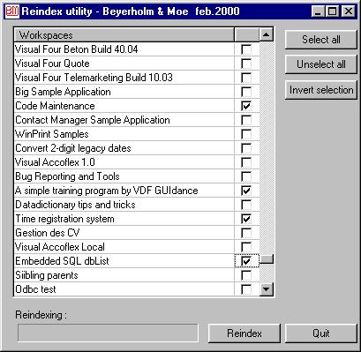
Task: Select the Gestion des CV workspace row
Action: [124, 233]
